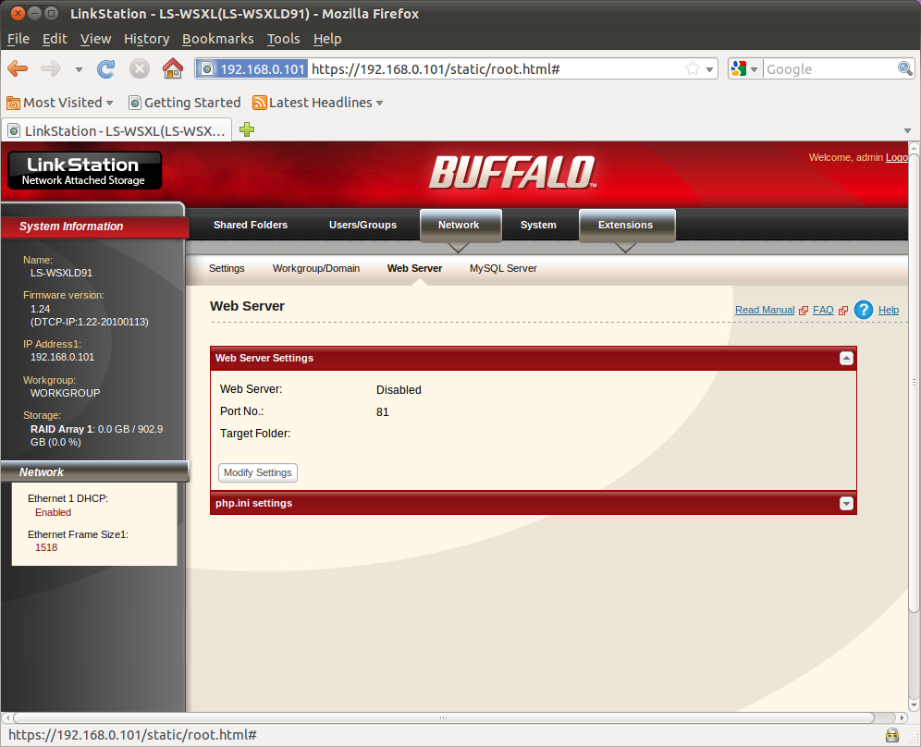Image resolution: width=921 pixels, height=747 pixels.
Task: Open the Latest Headlines feed dropdown
Action: [x=317, y=103]
